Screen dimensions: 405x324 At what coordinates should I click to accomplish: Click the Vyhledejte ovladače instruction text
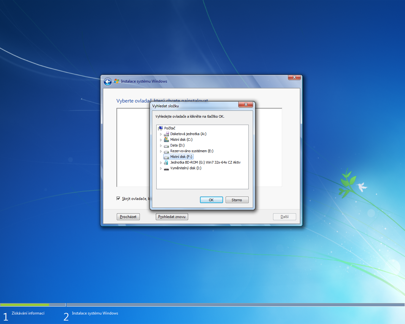pos(190,116)
